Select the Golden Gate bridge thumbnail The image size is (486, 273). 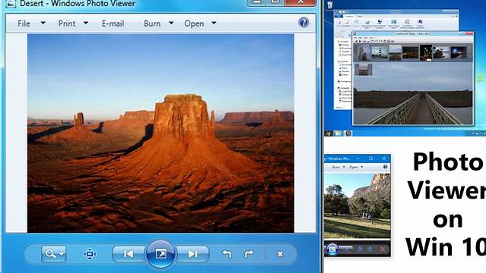tap(380, 53)
